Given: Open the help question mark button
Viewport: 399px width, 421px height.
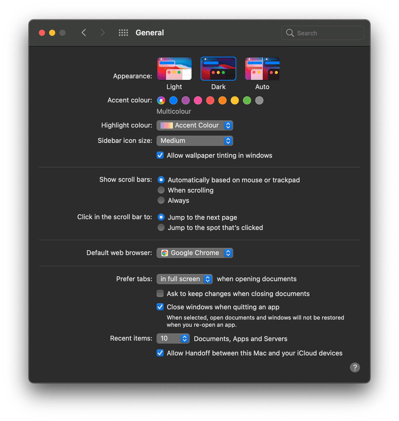Looking at the screenshot, I should point(355,367).
